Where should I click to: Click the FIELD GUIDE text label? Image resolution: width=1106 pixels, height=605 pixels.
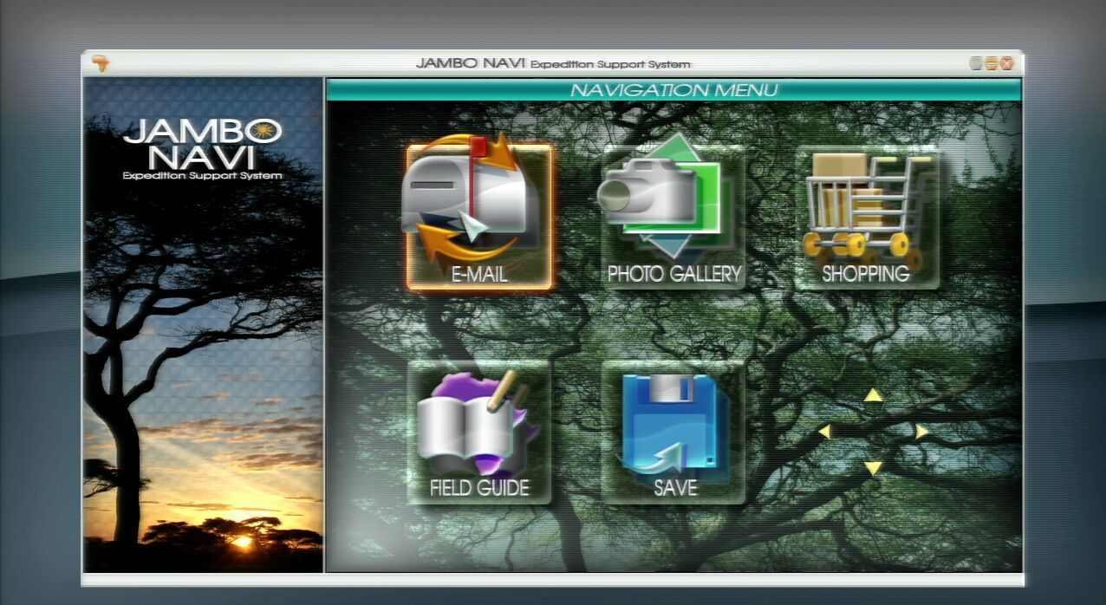pos(479,488)
